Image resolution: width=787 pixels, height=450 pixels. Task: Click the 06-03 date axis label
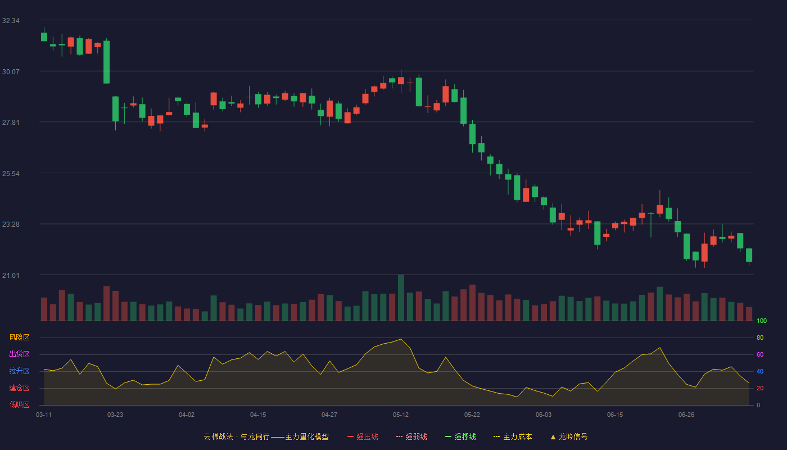[544, 415]
